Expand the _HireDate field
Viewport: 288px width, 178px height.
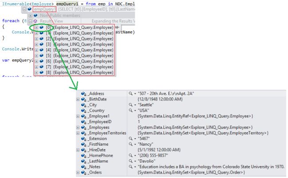pos(78,150)
